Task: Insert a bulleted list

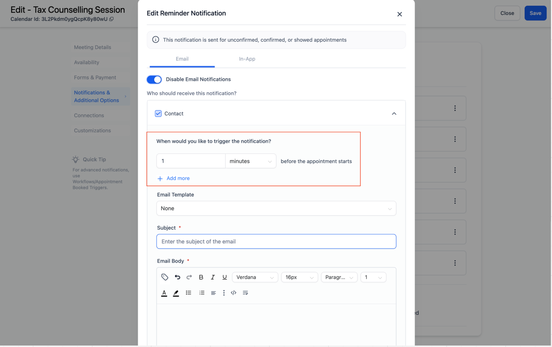Action: pos(188,293)
